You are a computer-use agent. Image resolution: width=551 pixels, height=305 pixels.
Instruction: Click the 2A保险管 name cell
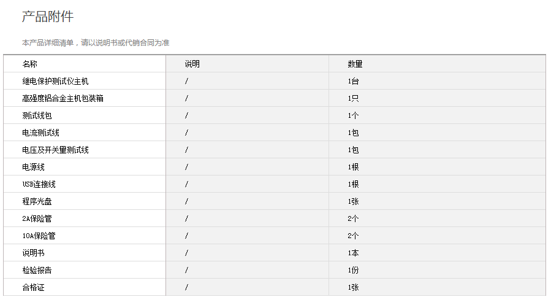(37, 218)
